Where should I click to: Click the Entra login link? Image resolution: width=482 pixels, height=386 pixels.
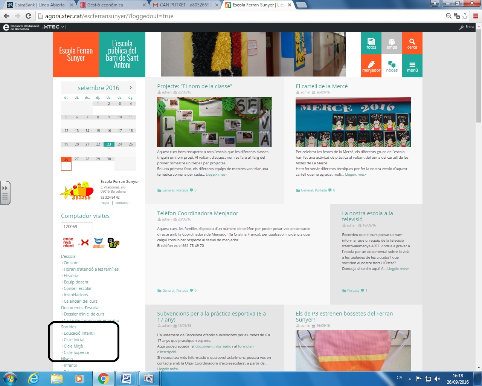pos(469,27)
